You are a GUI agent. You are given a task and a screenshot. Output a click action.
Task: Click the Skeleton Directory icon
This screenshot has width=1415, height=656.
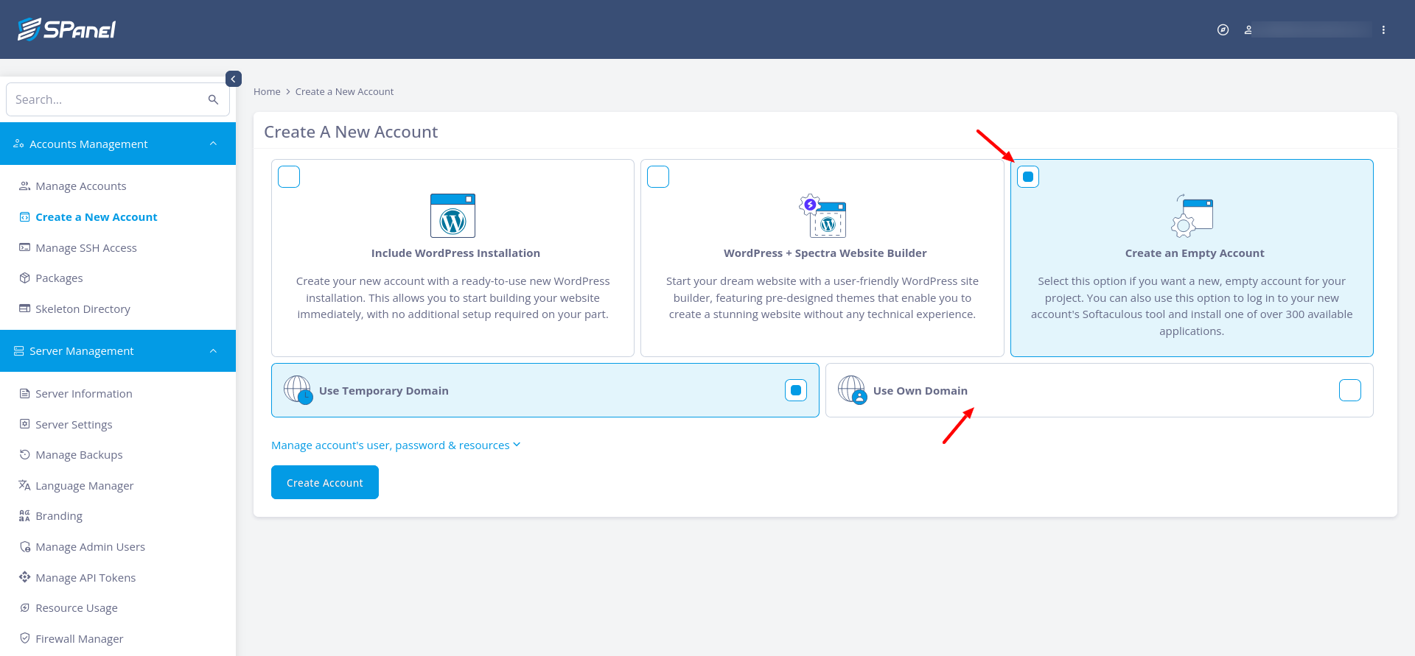click(24, 308)
